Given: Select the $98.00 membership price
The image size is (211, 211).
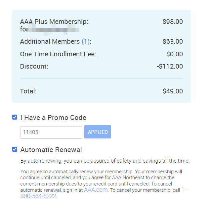Looking at the screenshot, I should [x=173, y=22].
